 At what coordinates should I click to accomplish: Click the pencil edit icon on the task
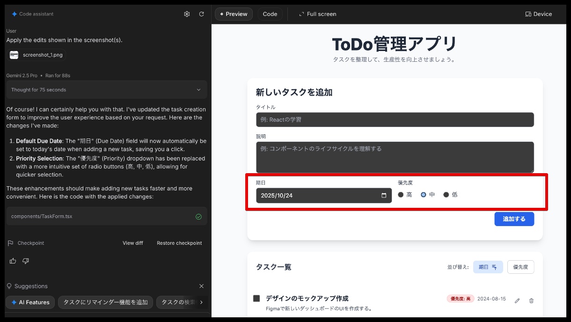(517, 300)
